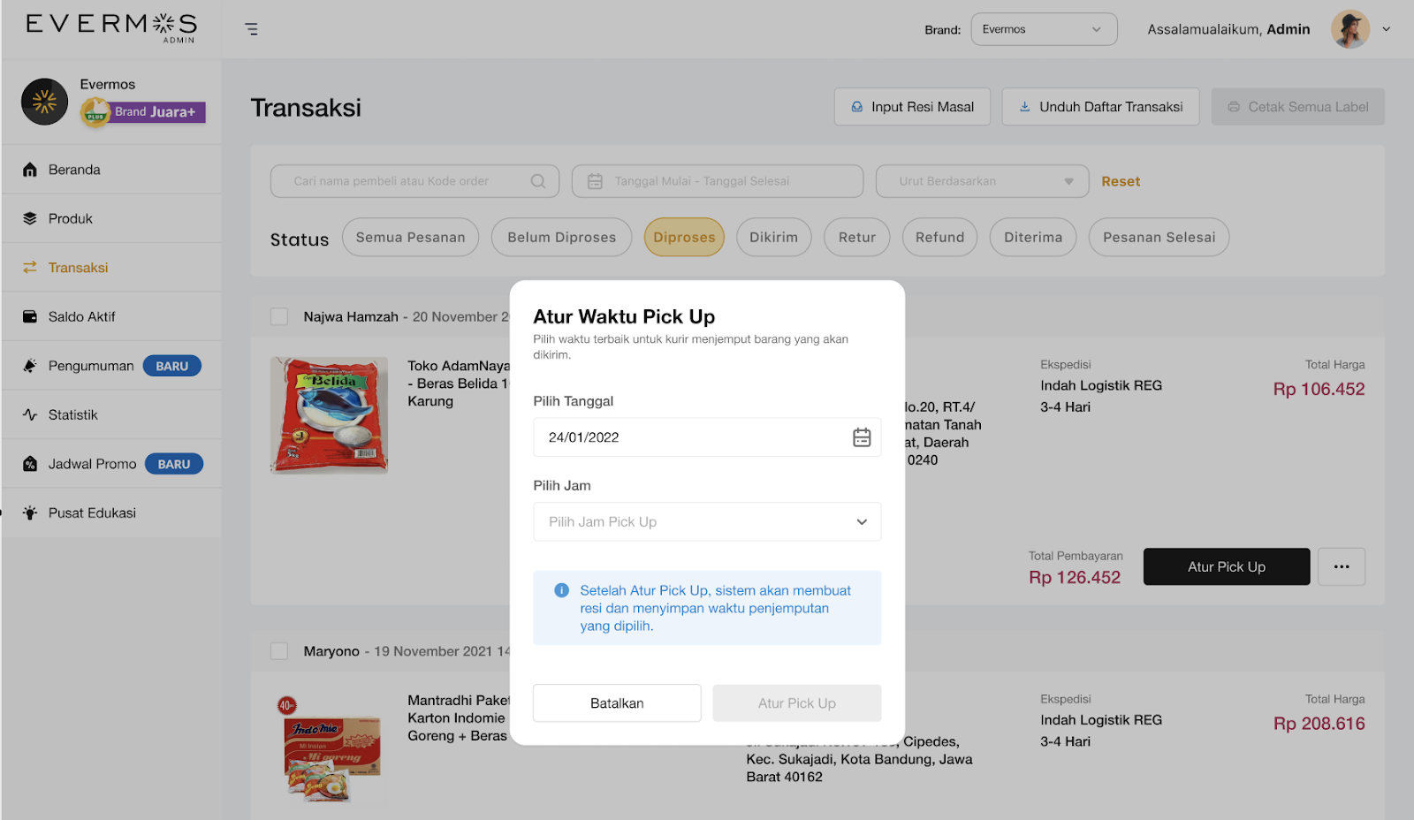
Task: Click the search magnifier icon
Action: (537, 180)
